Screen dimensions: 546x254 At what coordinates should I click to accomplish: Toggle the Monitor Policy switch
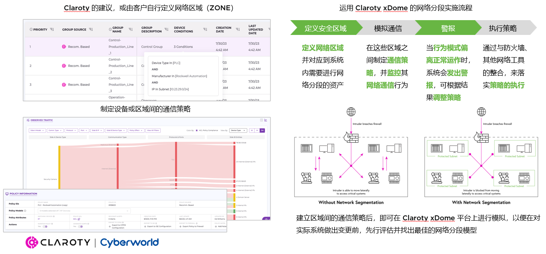45,226
